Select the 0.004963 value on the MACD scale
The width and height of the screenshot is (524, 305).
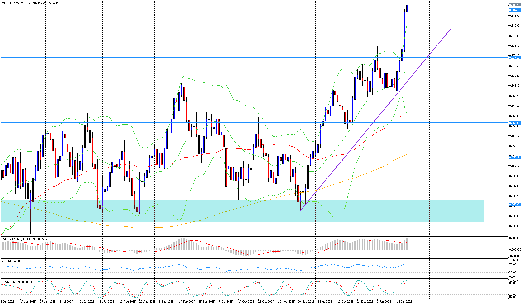click(x=515, y=238)
